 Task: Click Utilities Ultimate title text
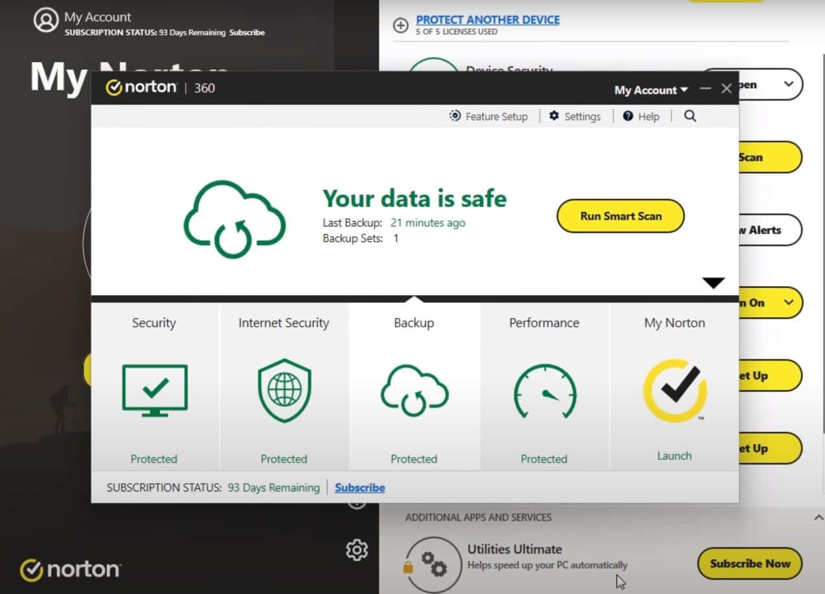tap(515, 549)
